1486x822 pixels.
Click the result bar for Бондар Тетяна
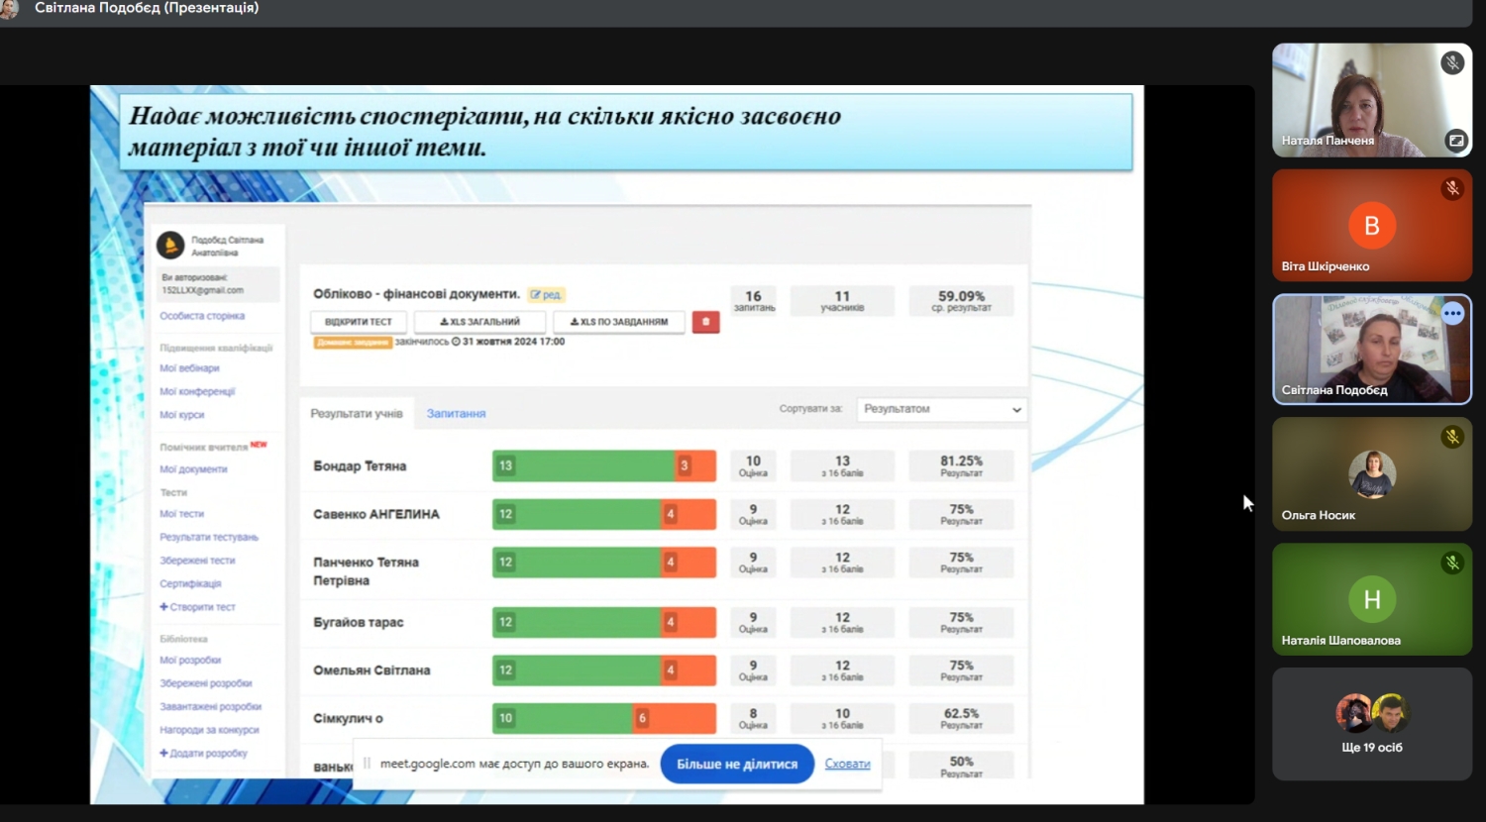[x=604, y=465]
